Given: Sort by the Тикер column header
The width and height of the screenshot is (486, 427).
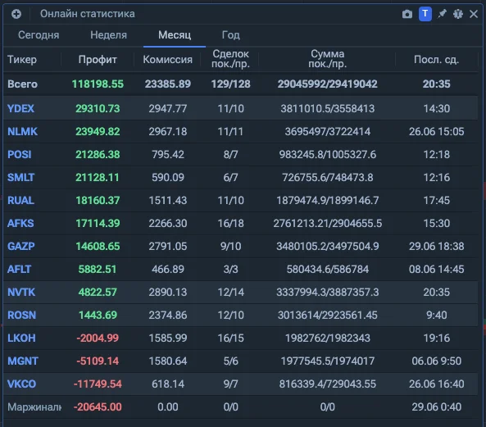Looking at the screenshot, I should click(22, 60).
